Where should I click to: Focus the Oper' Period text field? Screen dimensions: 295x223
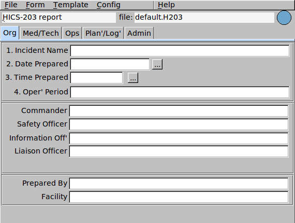(x=180, y=92)
